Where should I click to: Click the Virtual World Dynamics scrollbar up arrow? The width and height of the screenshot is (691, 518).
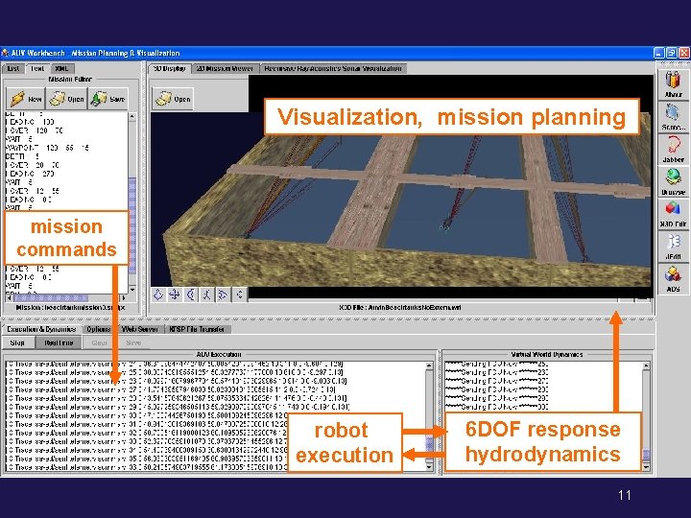point(646,365)
